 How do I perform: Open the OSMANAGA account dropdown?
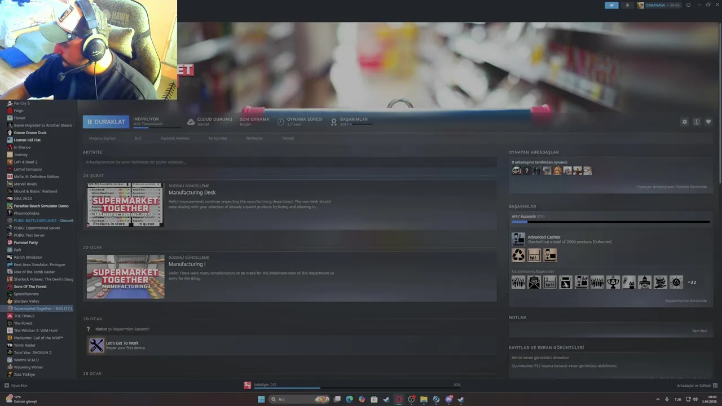coord(658,5)
